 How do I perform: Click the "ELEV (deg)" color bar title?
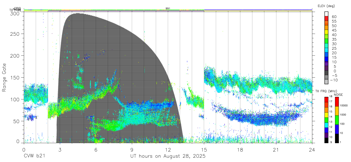(326, 6)
